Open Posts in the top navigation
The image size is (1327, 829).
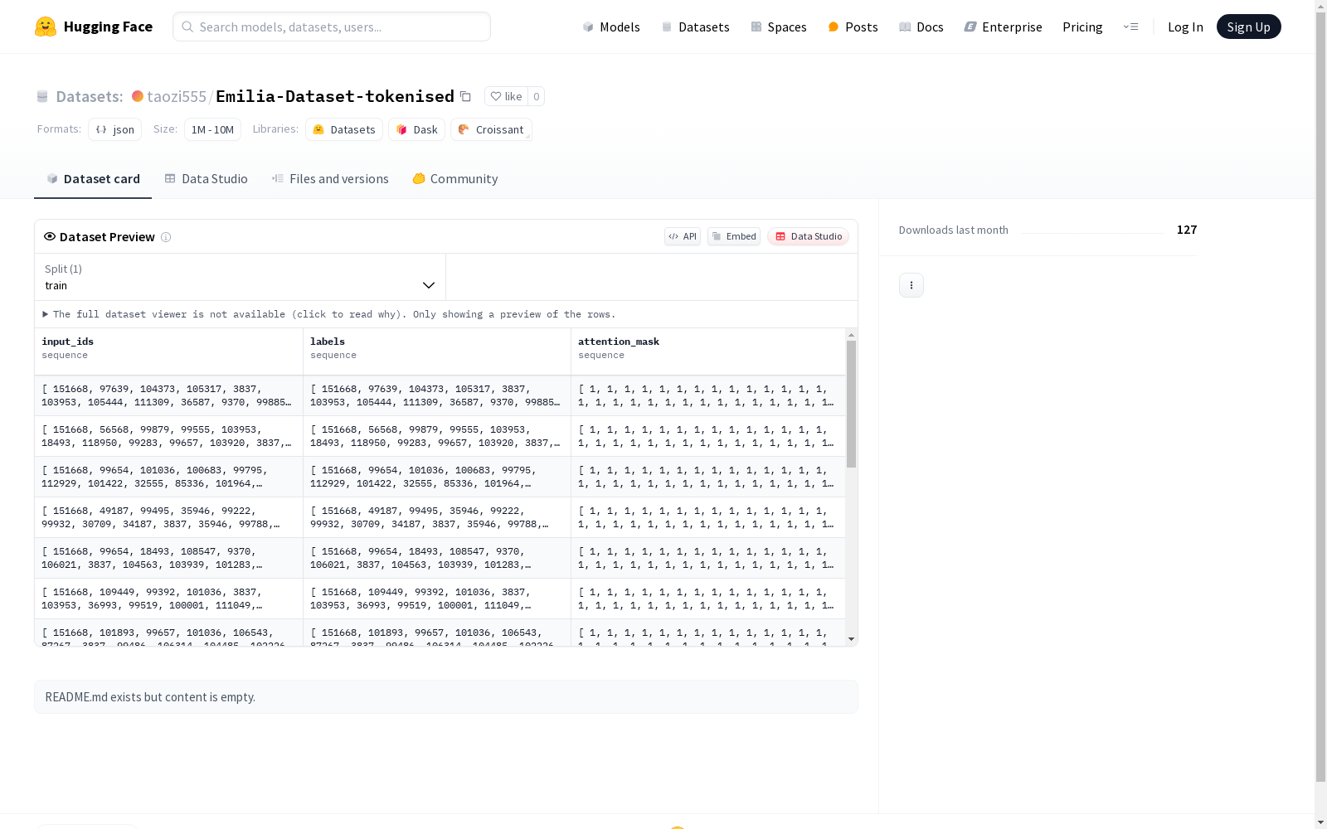pyautogui.click(x=853, y=27)
